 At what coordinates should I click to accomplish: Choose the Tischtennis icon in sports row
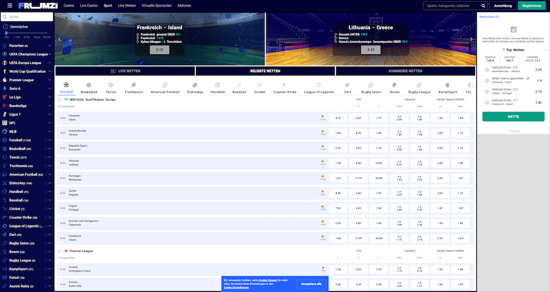click(x=134, y=85)
